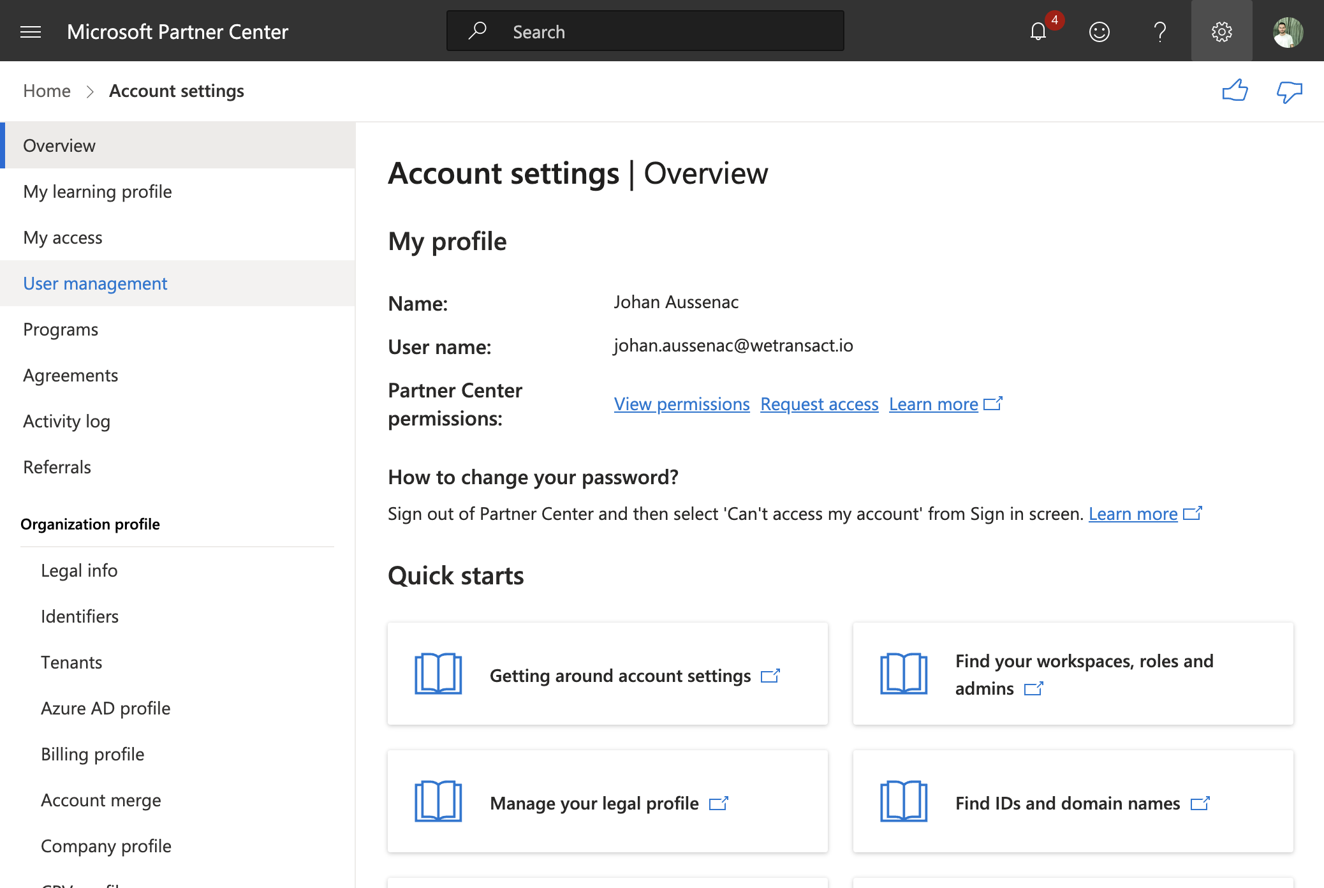Click the external-link icon after password Learn more
Screen dimensions: 1324x888
click(1193, 513)
